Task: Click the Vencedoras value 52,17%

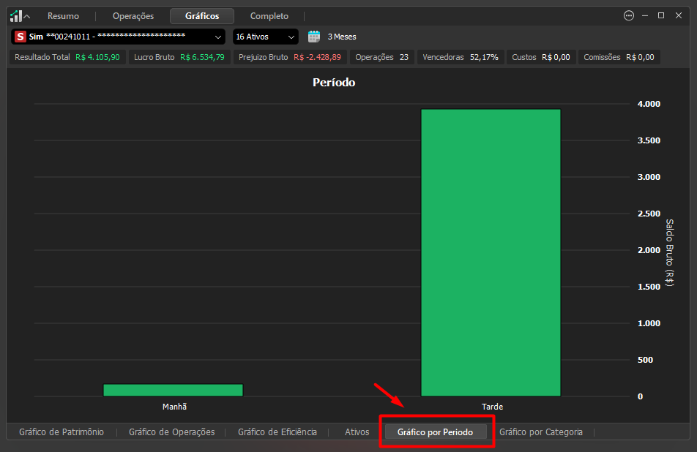Action: point(484,57)
